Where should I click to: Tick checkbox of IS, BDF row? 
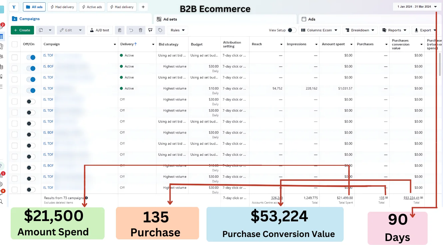[15, 134]
